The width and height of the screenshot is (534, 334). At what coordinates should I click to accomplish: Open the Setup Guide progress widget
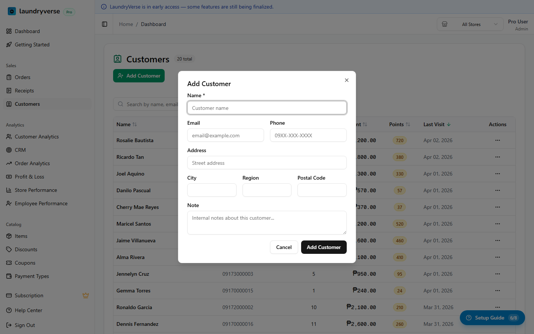(x=492, y=318)
